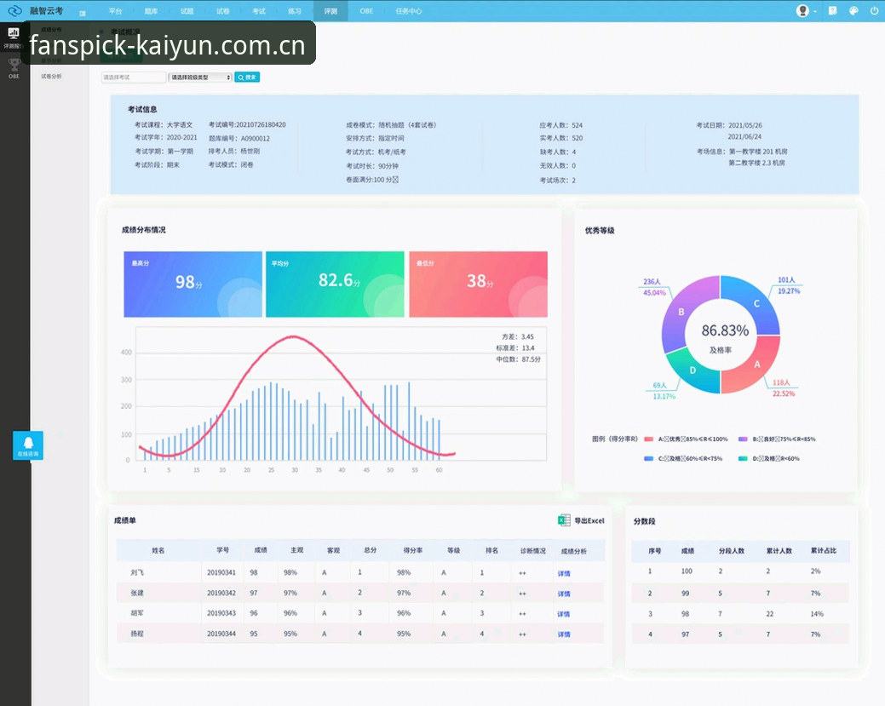Click the 得分率 column header

412,550
